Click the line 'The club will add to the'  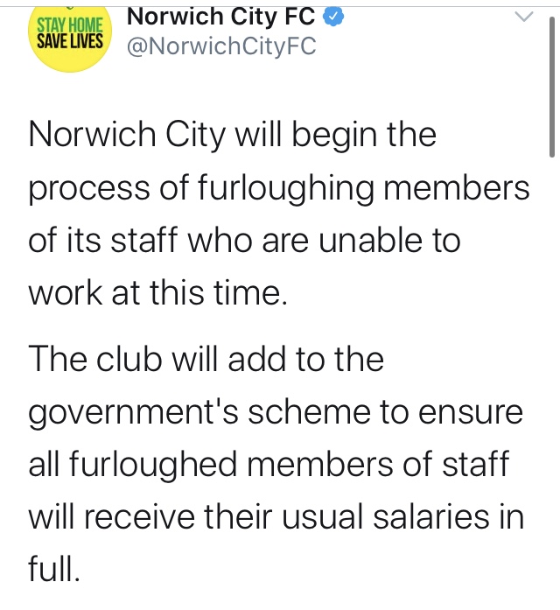click(206, 359)
